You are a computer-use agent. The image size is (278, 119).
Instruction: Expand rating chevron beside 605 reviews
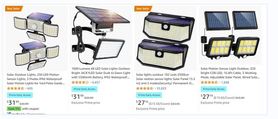tap(26, 88)
